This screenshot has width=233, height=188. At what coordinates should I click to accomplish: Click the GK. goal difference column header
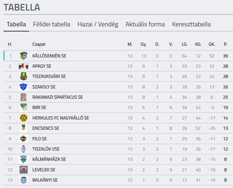212,44
